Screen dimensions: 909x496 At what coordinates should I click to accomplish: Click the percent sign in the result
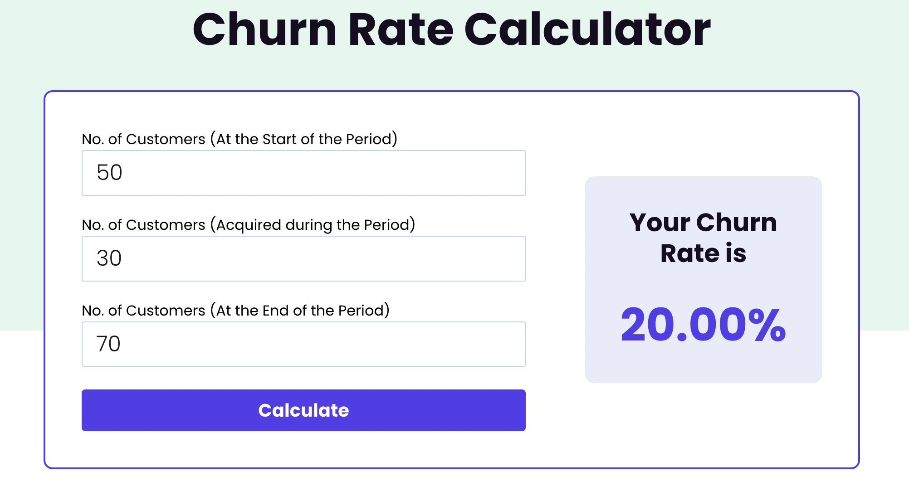point(767,325)
